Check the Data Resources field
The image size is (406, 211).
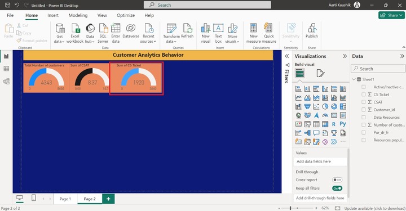364,117
